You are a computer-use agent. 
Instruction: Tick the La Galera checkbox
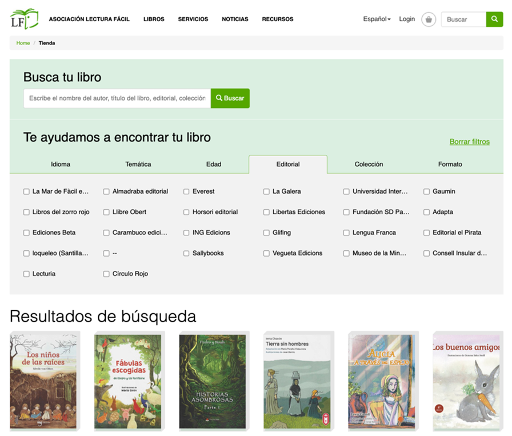(x=266, y=191)
